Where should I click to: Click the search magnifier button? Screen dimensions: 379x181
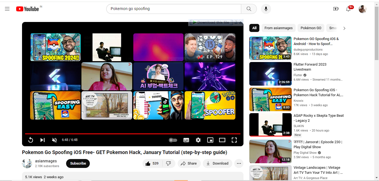(x=249, y=9)
